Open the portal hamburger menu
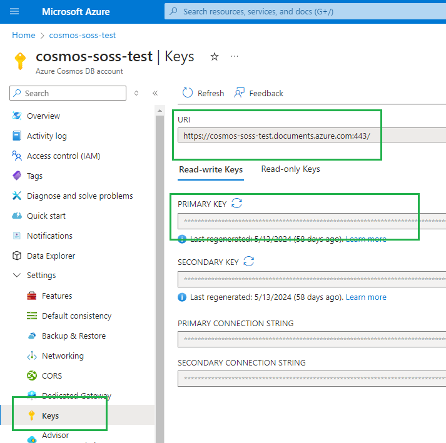 [x=14, y=11]
